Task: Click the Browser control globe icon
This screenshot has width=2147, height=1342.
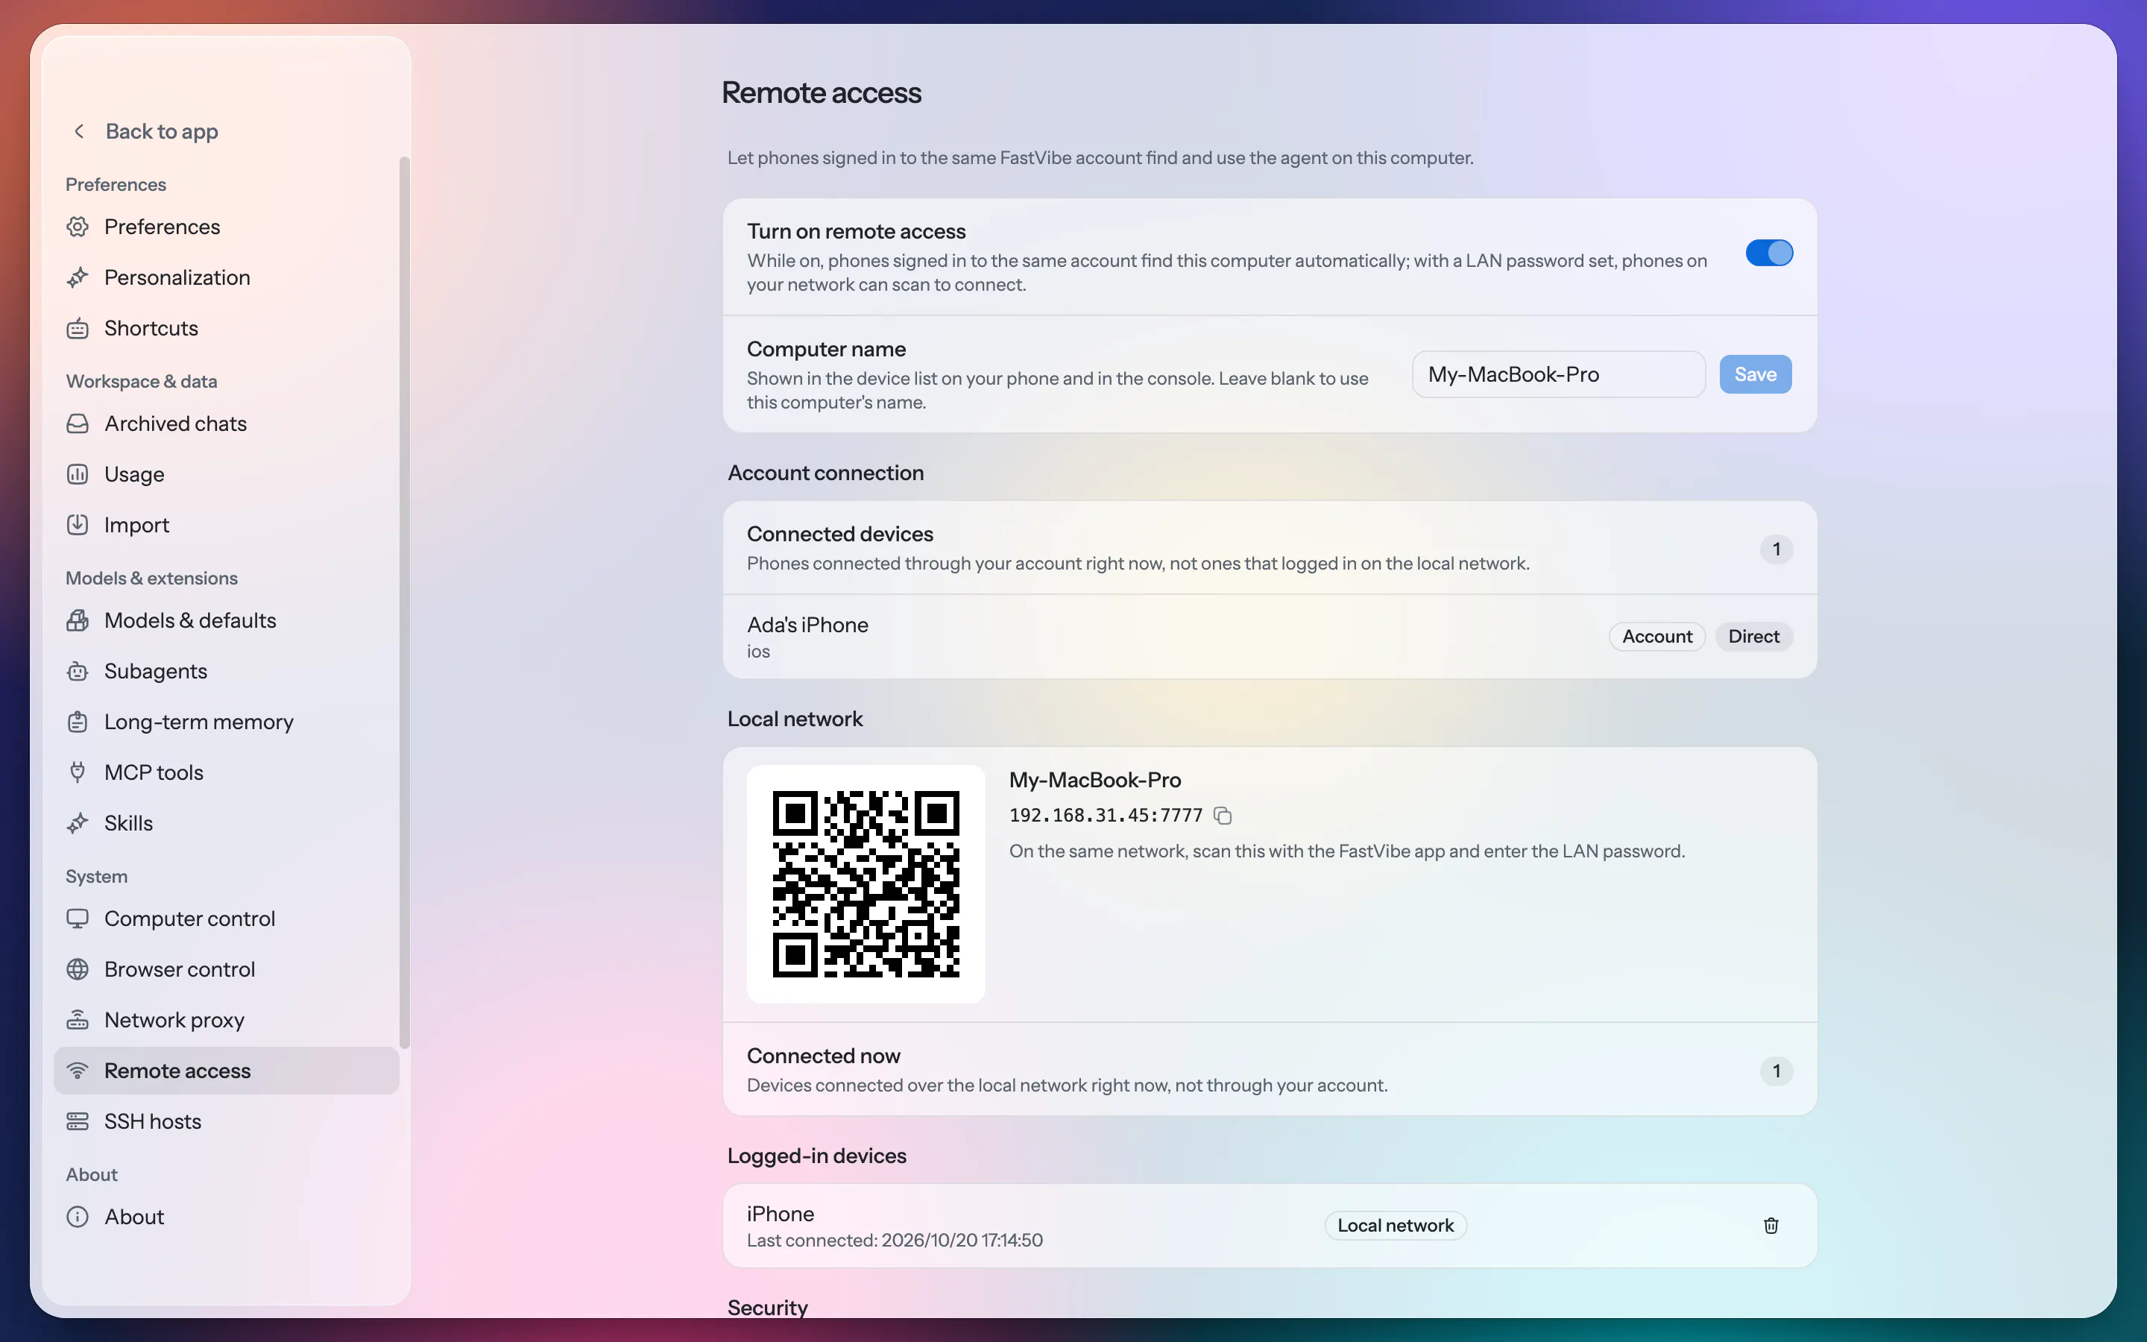Action: pyautogui.click(x=78, y=969)
